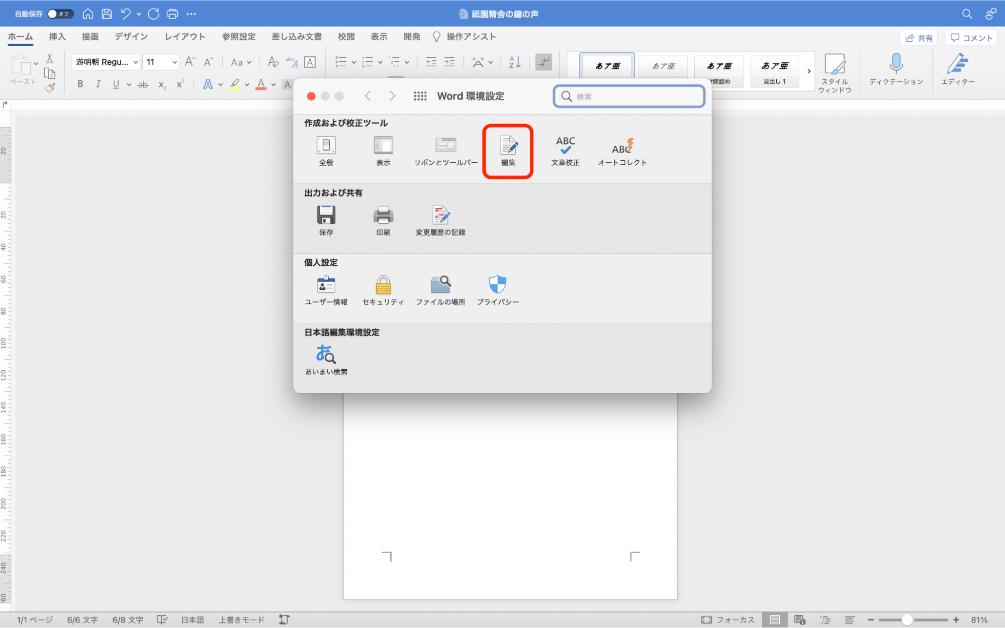This screenshot has width=1005, height=628.
Task: Open ファイルの場所 file locations preferences
Action: [440, 290]
